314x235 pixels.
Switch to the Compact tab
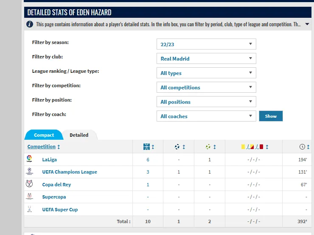tap(44, 135)
